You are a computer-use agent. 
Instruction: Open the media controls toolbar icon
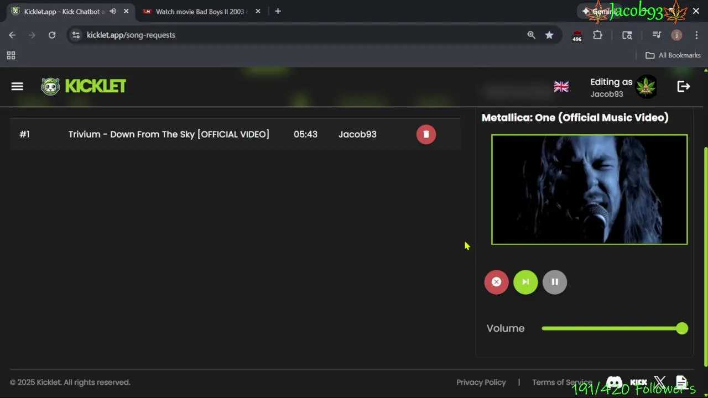point(657,35)
